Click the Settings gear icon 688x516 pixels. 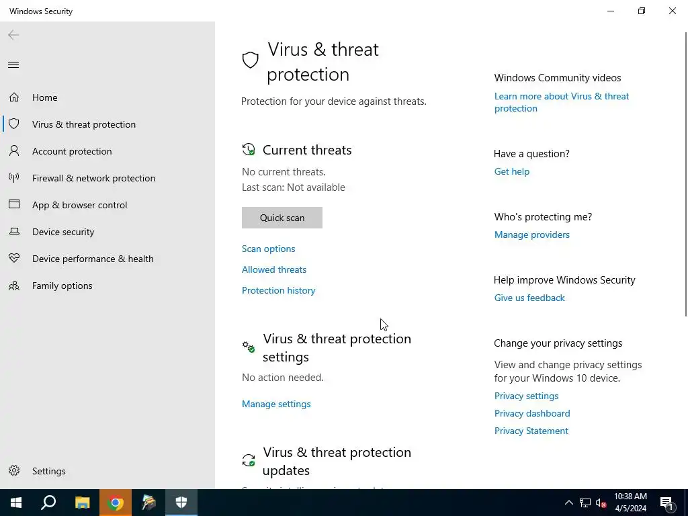coord(14,470)
